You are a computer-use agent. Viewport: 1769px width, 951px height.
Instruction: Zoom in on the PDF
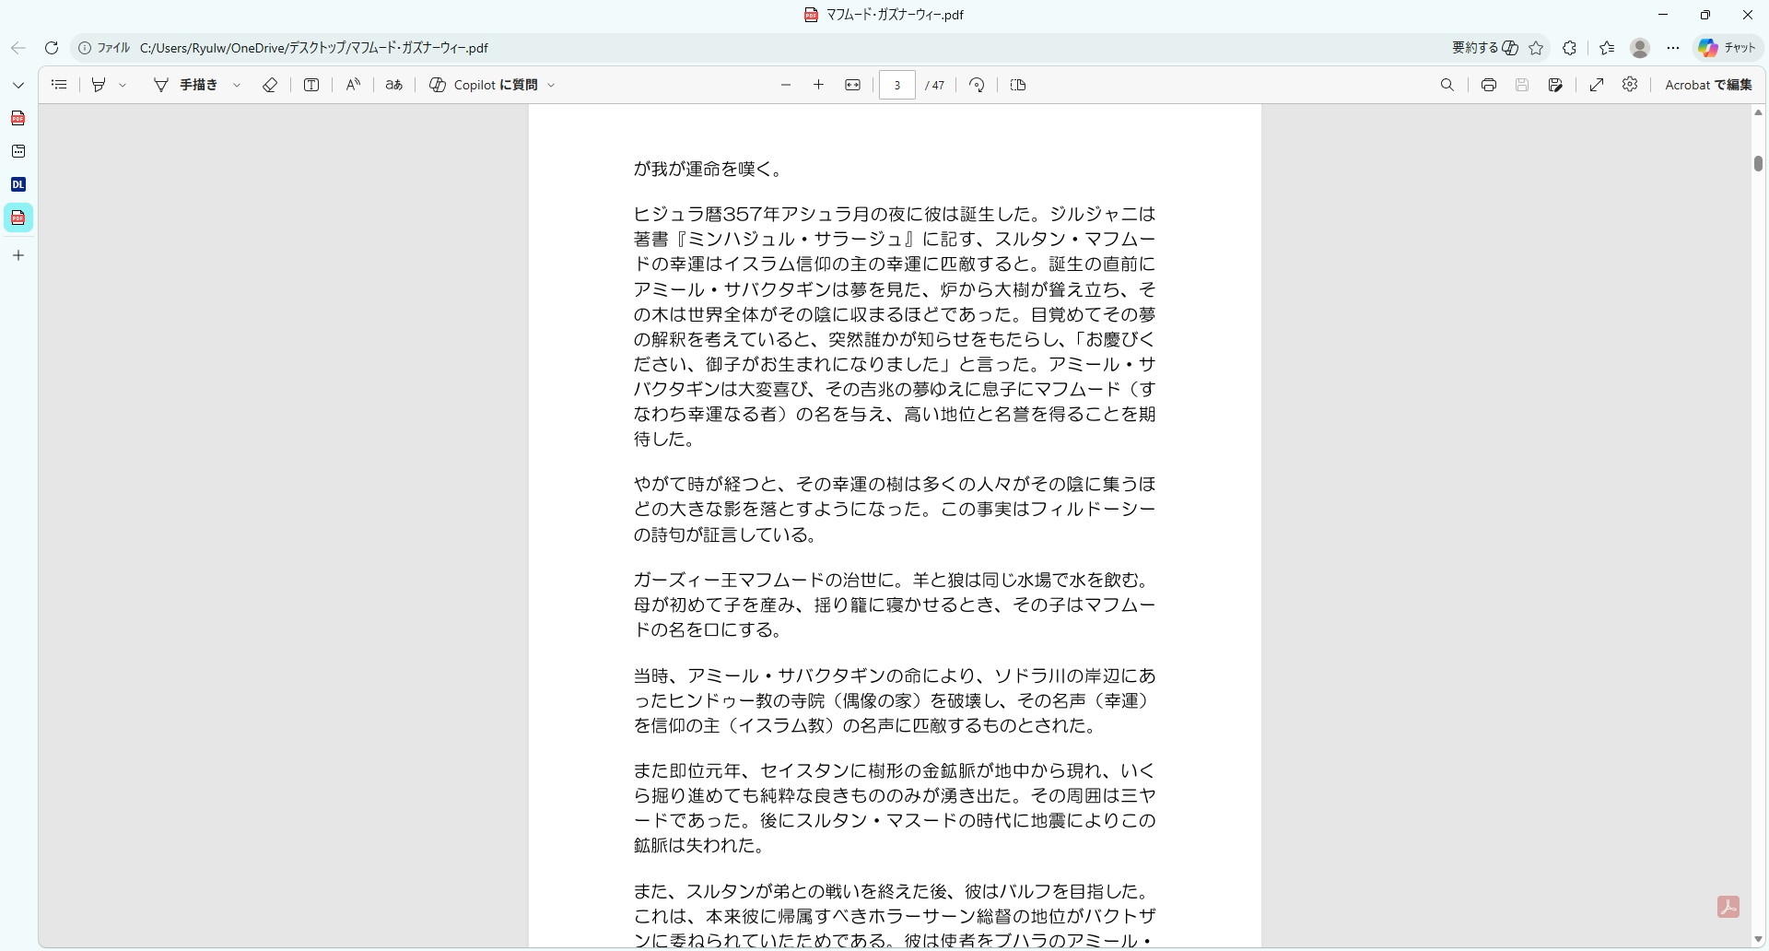tap(818, 85)
